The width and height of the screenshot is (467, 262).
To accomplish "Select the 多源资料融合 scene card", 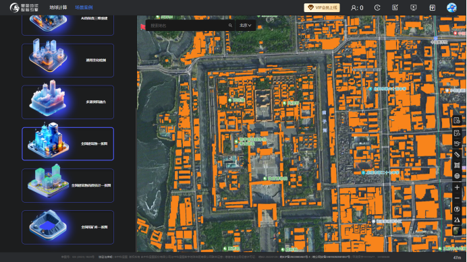I will click(68, 102).
